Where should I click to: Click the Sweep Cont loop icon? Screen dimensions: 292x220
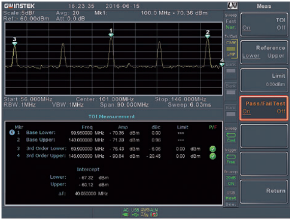coord(231,135)
